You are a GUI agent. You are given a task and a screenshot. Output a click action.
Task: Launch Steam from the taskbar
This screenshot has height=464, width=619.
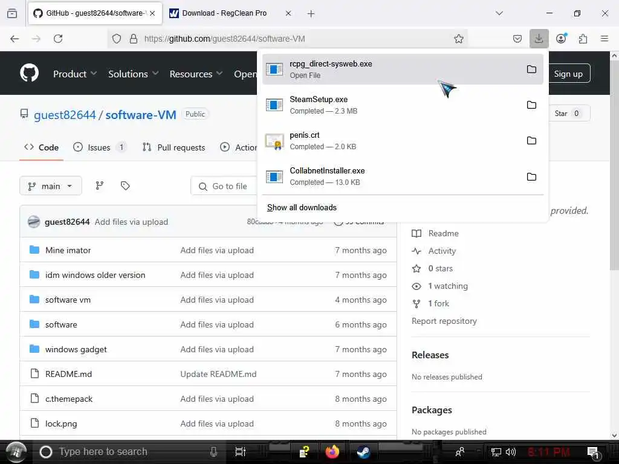(363, 452)
